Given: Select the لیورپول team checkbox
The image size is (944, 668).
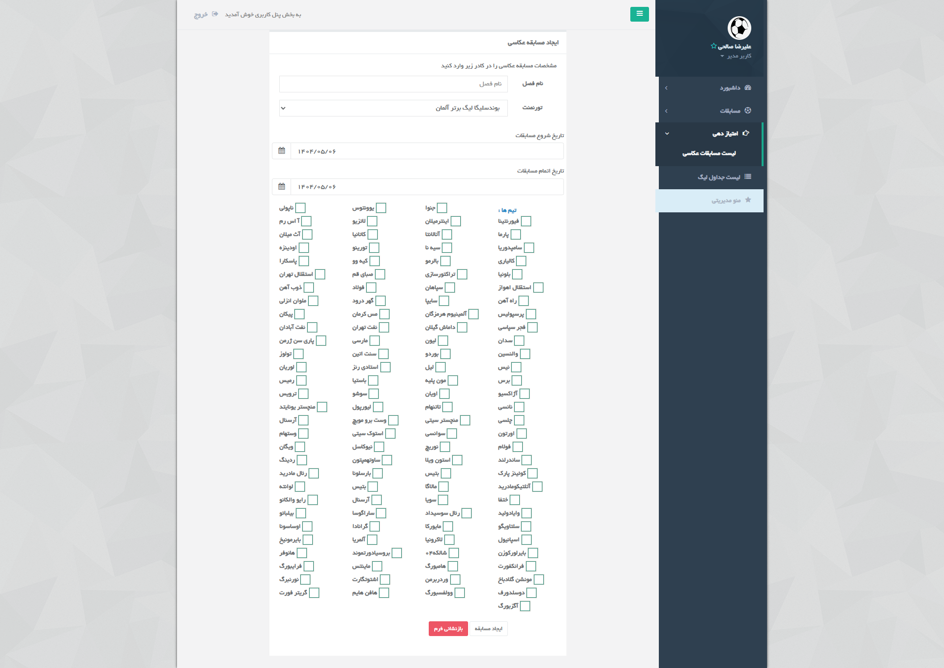Looking at the screenshot, I should click(378, 407).
